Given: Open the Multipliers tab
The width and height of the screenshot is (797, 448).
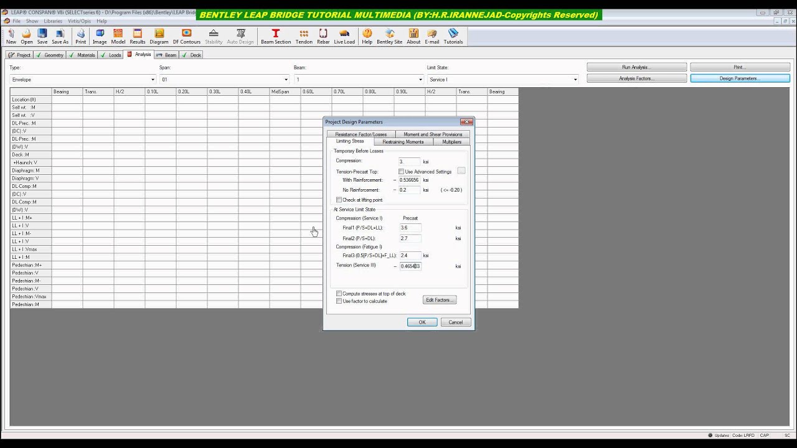Looking at the screenshot, I should 451,142.
